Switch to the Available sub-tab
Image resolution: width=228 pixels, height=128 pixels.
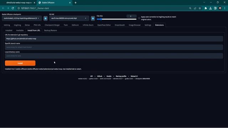click(x=20, y=31)
